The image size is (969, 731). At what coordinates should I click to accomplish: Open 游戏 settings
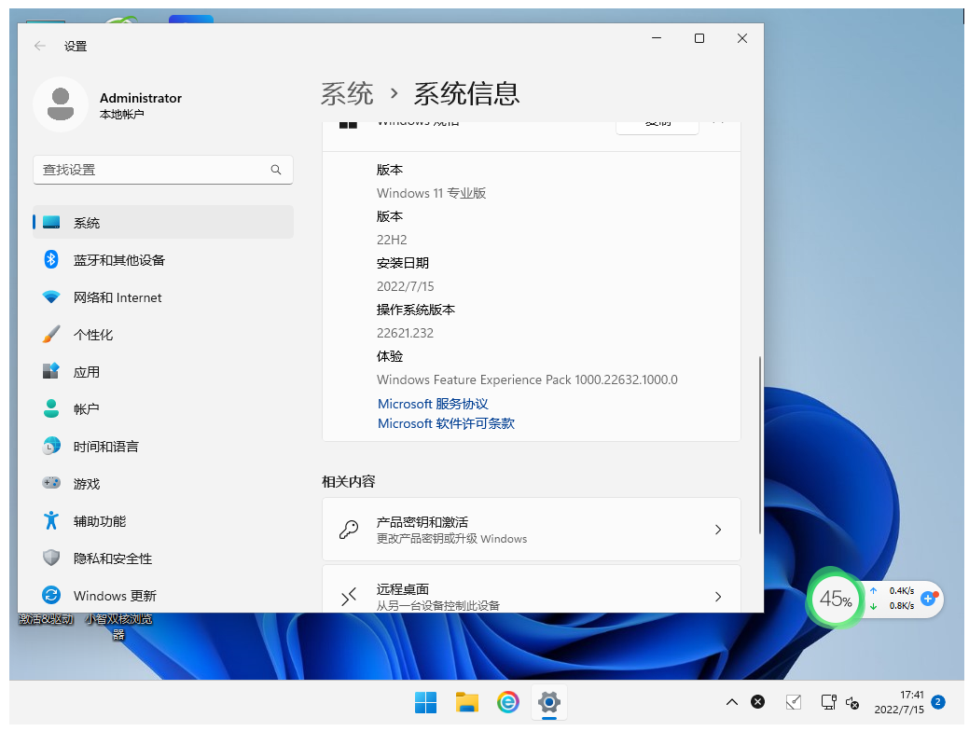pos(163,484)
